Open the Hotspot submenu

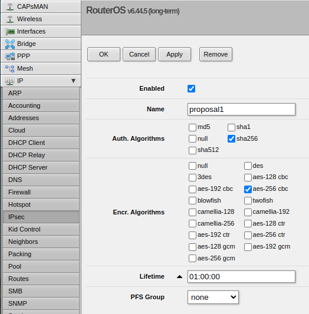(x=41, y=205)
